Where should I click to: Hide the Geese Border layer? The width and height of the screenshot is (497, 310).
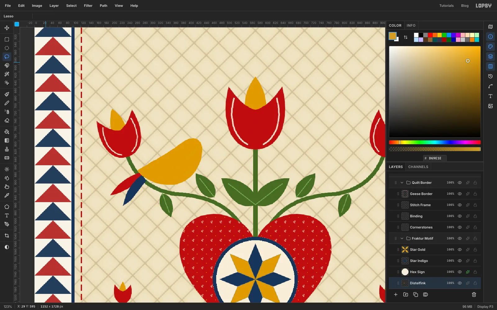460,194
